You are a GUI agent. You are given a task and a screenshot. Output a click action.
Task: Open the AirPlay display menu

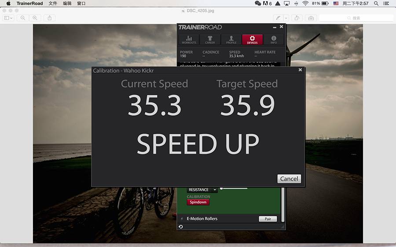coord(286,3)
